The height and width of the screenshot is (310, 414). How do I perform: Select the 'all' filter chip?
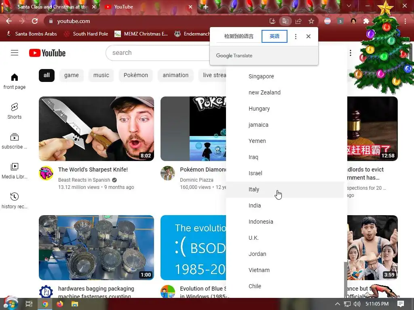(x=47, y=75)
